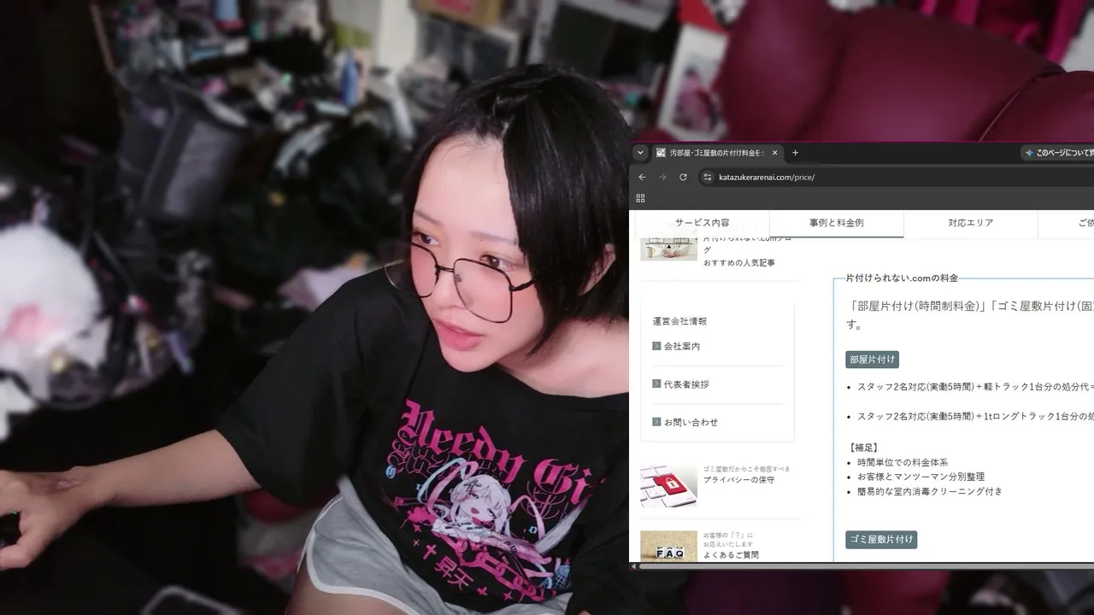Close the 汚部屋・ゴミ屋敷の片付け料金 tab
The width and height of the screenshot is (1094, 615).
(775, 153)
